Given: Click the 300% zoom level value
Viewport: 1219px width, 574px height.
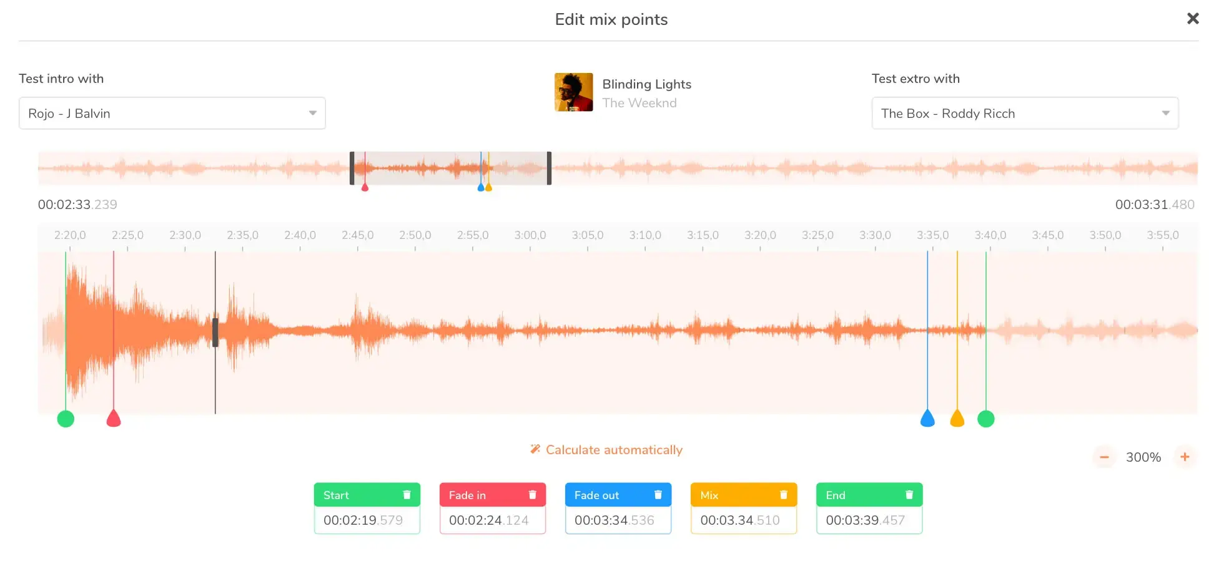Looking at the screenshot, I should point(1143,457).
